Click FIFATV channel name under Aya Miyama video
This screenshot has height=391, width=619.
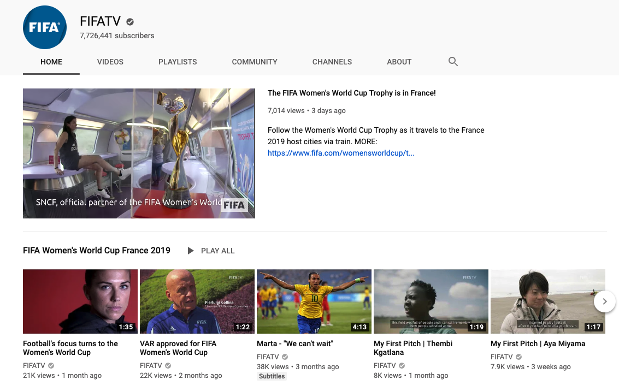(502, 357)
